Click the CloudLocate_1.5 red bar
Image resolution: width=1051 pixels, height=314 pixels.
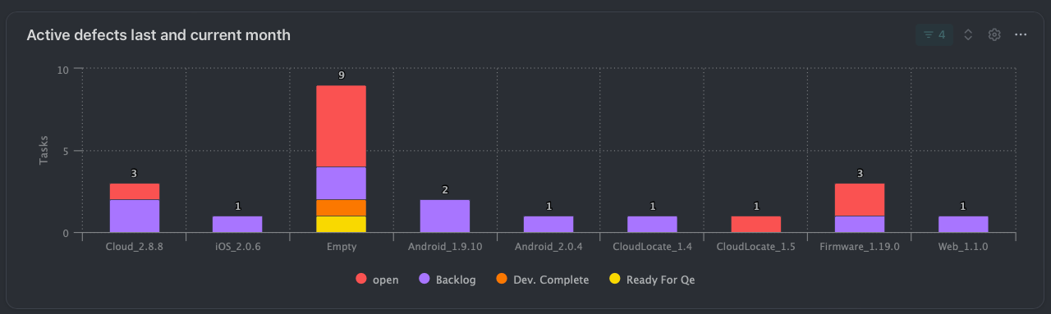pyautogui.click(x=755, y=225)
